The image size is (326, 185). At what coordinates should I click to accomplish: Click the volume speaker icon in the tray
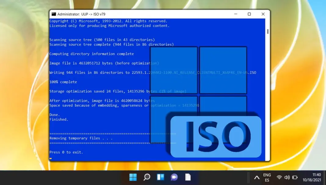pyautogui.click(x=287, y=177)
